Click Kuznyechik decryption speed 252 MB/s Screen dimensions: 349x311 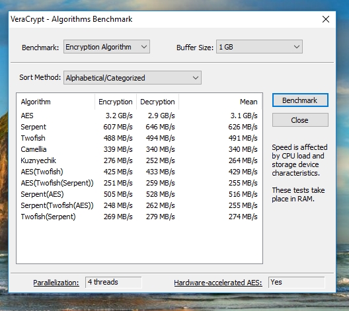[160, 160]
